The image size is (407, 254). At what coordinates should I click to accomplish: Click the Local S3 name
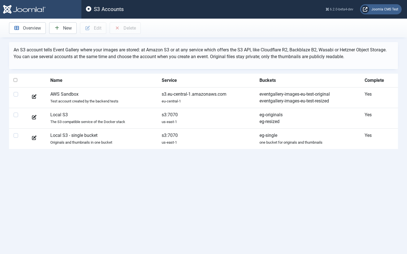(59, 115)
